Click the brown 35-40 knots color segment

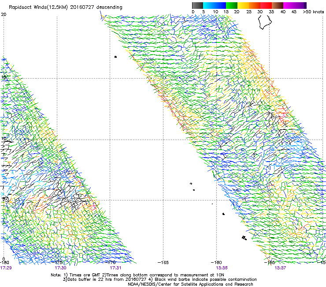(x=278, y=5)
